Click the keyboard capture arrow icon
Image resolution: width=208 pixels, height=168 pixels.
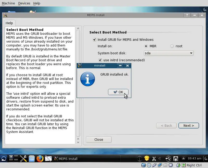point(184,165)
